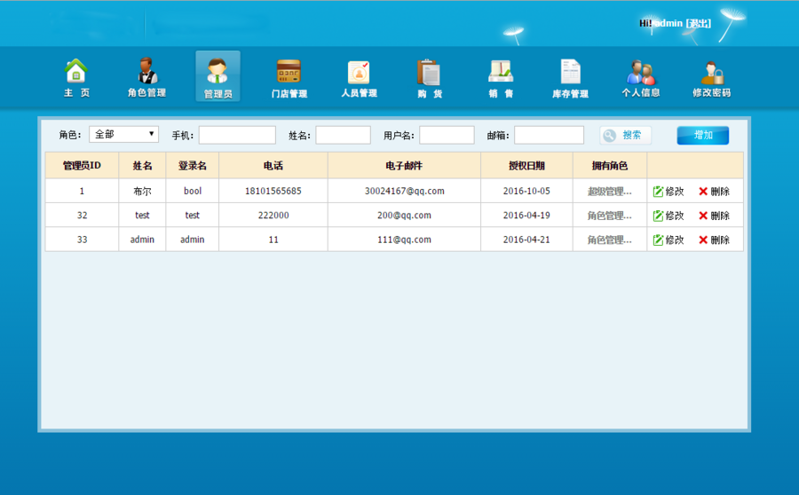Expand the 角色 role dropdown
The height and width of the screenshot is (495, 799).
(x=123, y=135)
